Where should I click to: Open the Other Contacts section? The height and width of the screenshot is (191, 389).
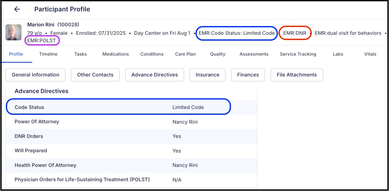[95, 75]
